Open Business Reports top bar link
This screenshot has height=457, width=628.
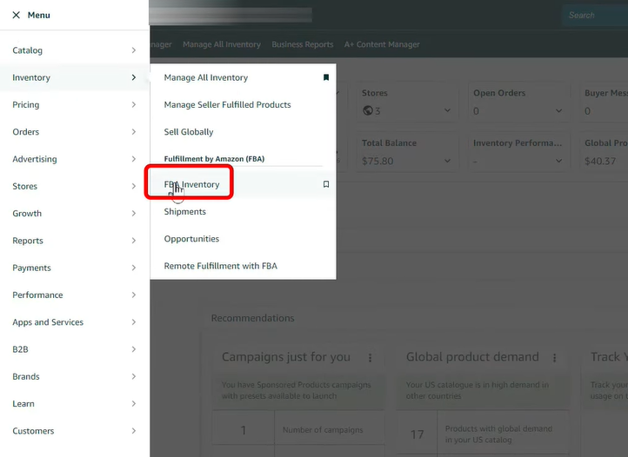click(303, 44)
